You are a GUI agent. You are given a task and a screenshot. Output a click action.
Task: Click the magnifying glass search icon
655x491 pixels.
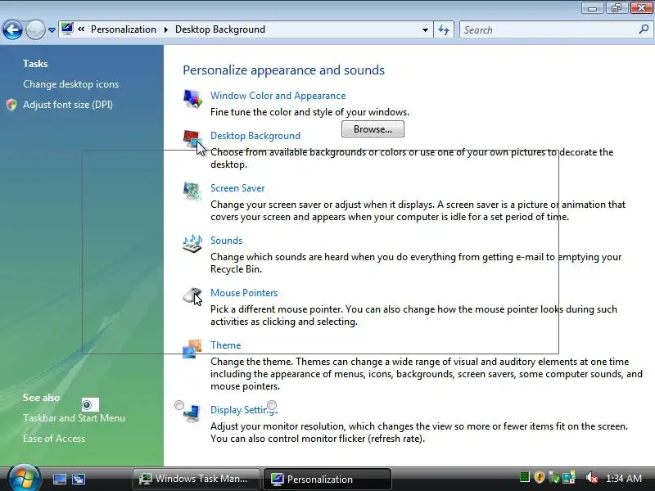point(644,29)
